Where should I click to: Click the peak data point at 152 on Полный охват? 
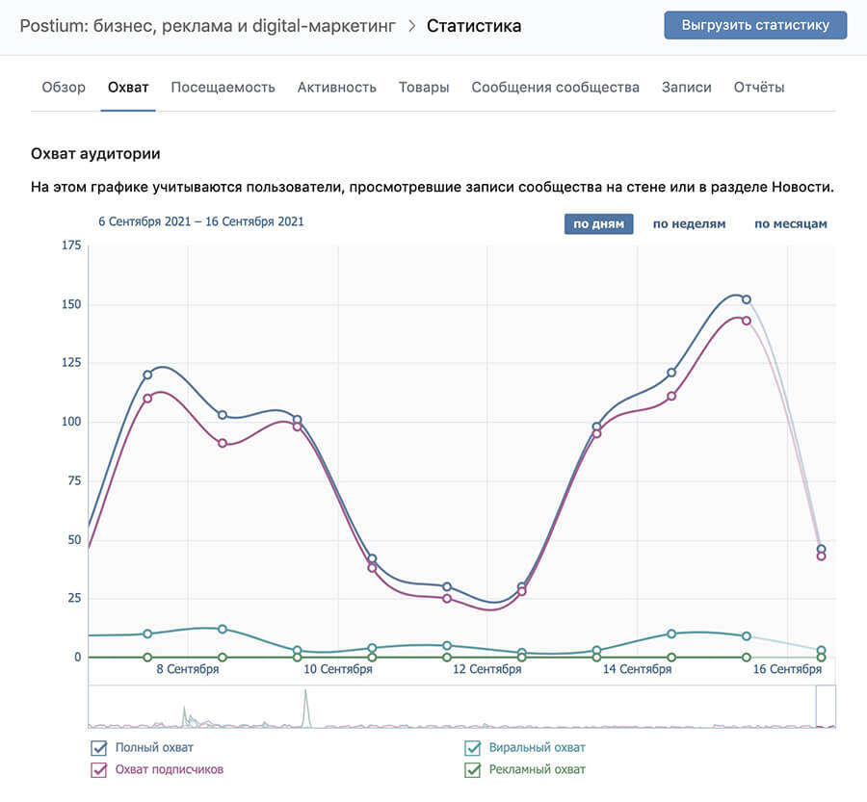tap(746, 299)
